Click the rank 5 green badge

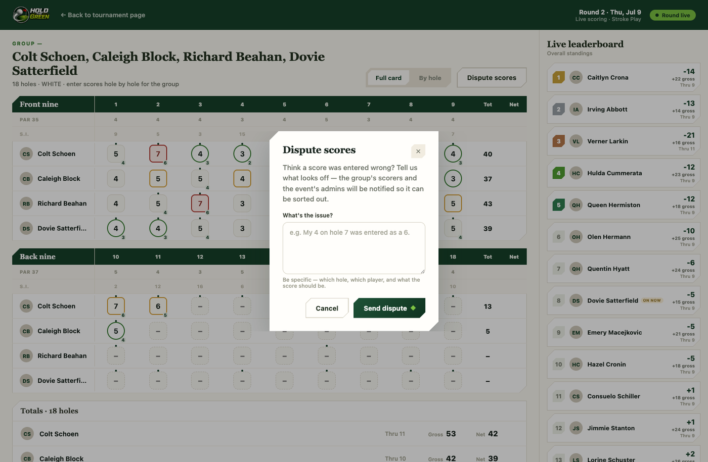559,205
